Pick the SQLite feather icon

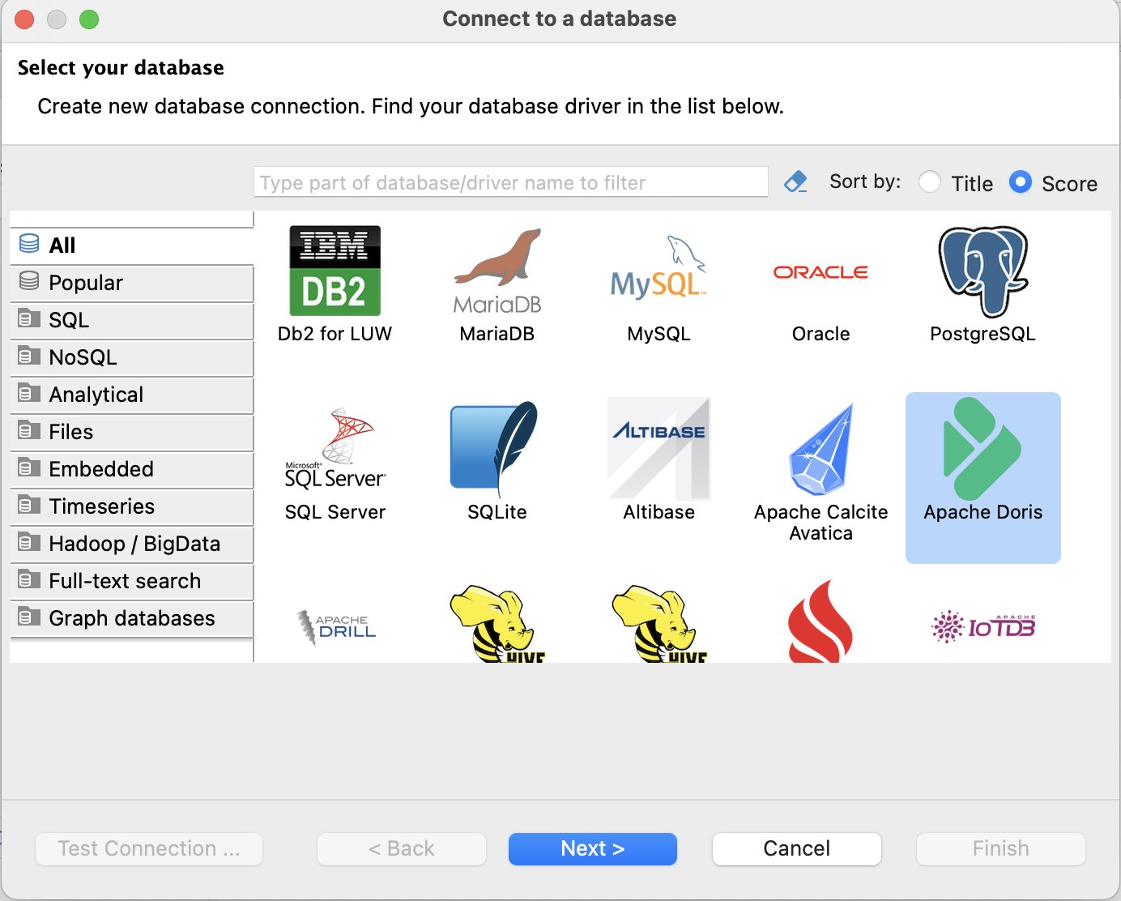pyautogui.click(x=497, y=448)
